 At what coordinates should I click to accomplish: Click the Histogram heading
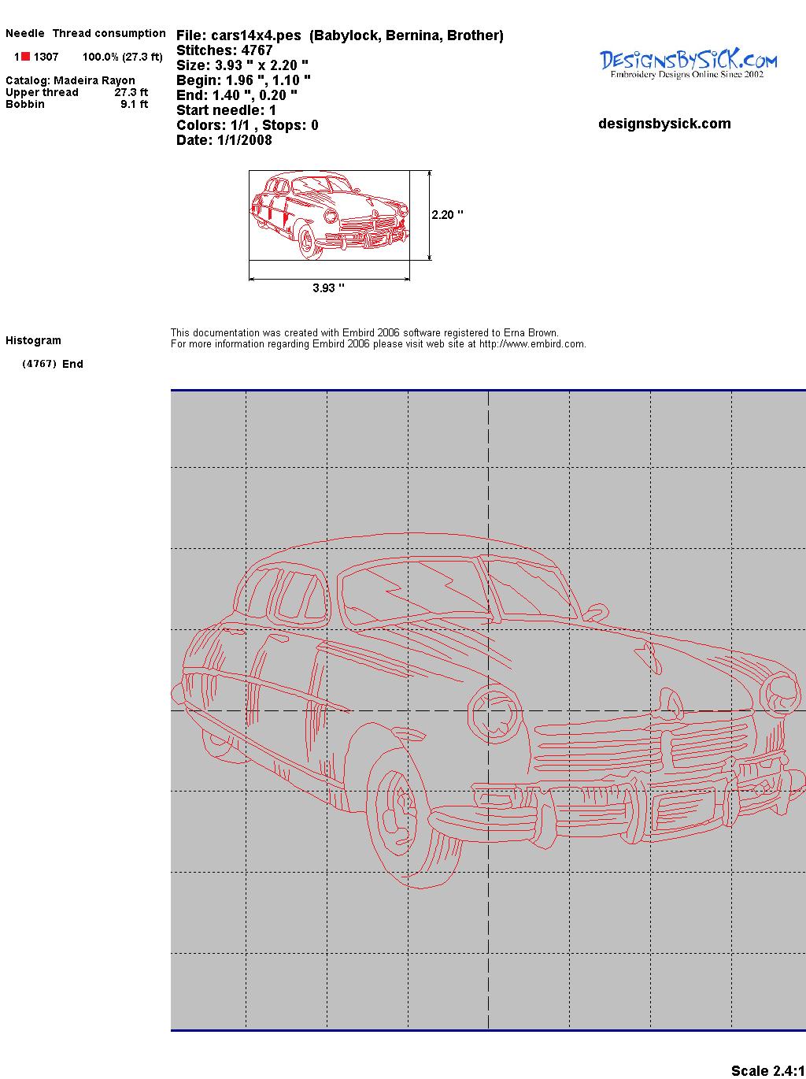coord(33,340)
